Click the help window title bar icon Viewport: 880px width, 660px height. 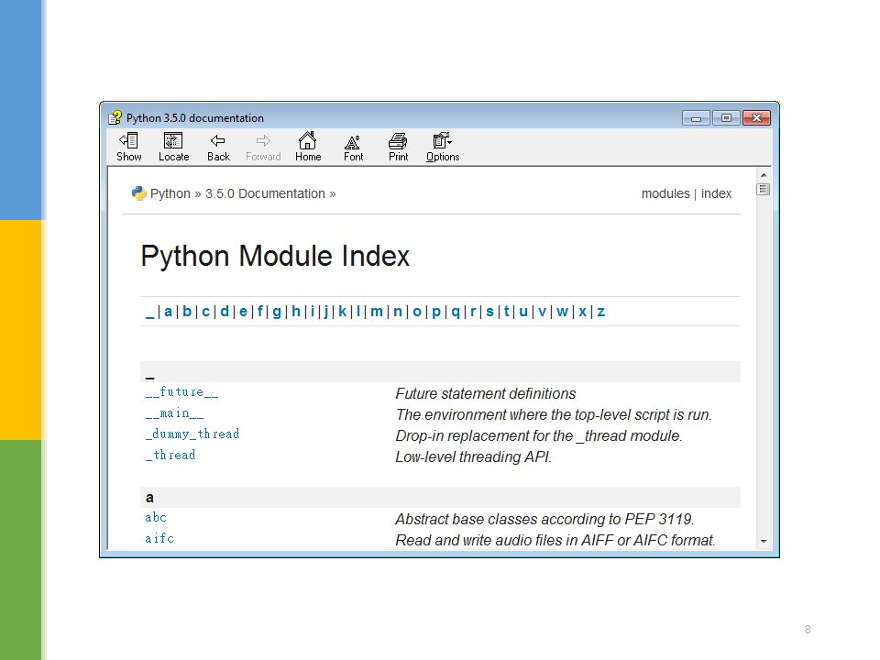click(115, 118)
